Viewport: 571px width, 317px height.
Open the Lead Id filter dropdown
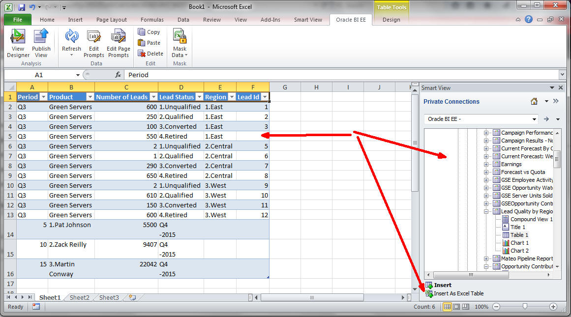pyautogui.click(x=265, y=97)
